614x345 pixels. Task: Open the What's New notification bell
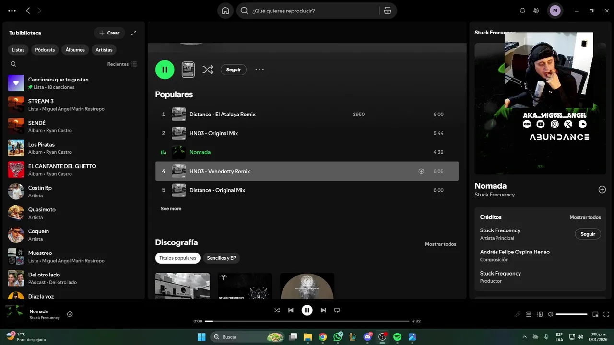point(523,11)
